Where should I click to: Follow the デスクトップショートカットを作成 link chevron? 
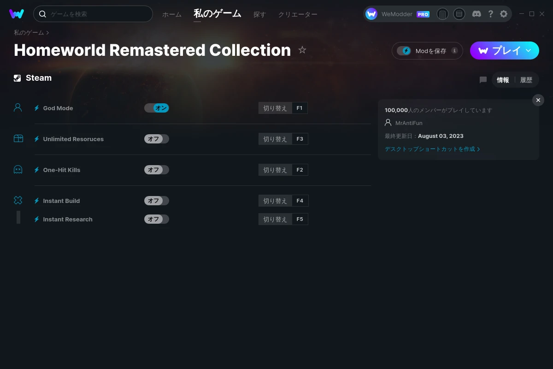click(x=478, y=149)
